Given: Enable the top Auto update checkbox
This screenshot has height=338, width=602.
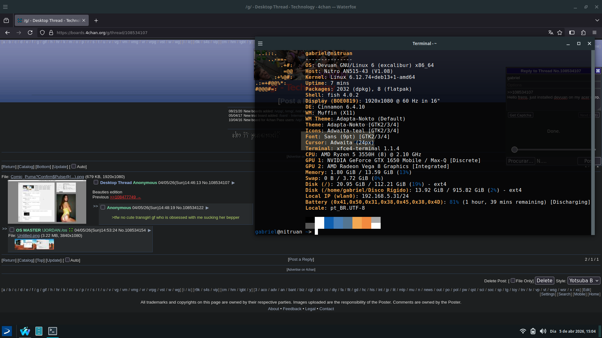Looking at the screenshot, I should pos(74,166).
